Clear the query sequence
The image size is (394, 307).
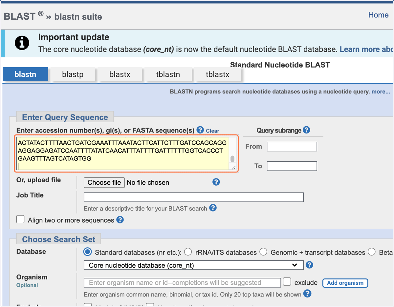(x=212, y=131)
